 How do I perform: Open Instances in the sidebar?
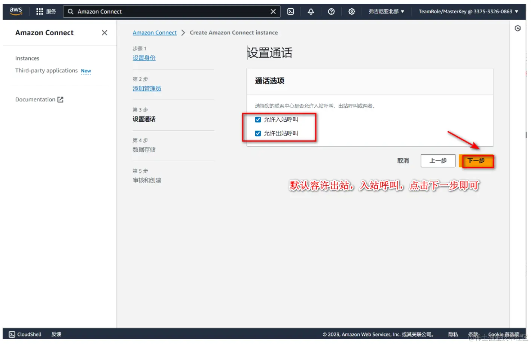pyautogui.click(x=27, y=58)
